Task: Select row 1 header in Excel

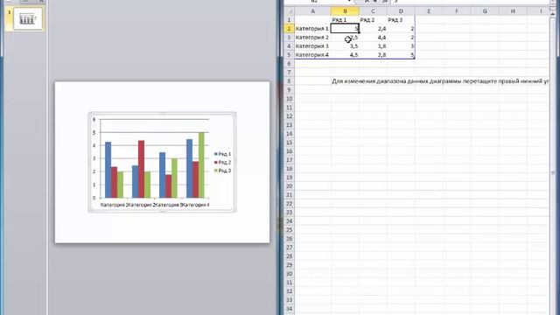Action: tap(290, 19)
